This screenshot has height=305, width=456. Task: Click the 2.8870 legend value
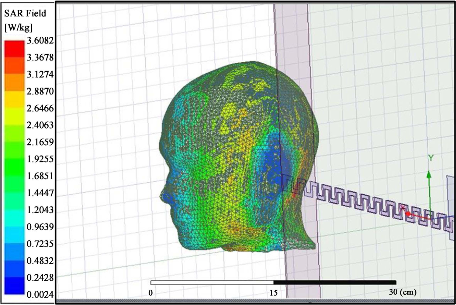40,91
